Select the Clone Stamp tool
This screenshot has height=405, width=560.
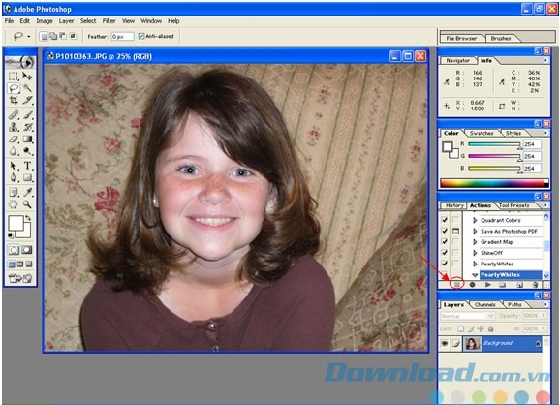pyautogui.click(x=14, y=127)
